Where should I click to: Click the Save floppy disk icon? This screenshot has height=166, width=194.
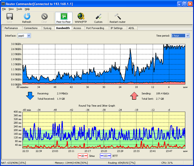tap(9, 16)
